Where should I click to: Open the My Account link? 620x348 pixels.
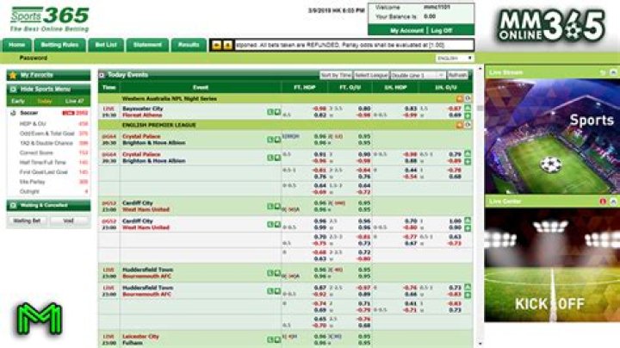[406, 30]
